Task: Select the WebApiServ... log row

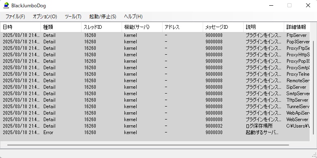Action: pyautogui.click(x=155, y=113)
